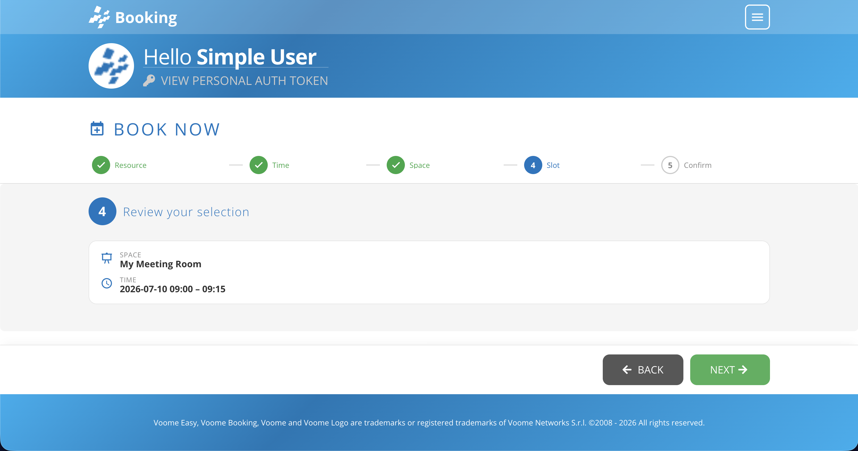Click the Voome trademarks footer text
858x451 pixels.
coord(429,423)
